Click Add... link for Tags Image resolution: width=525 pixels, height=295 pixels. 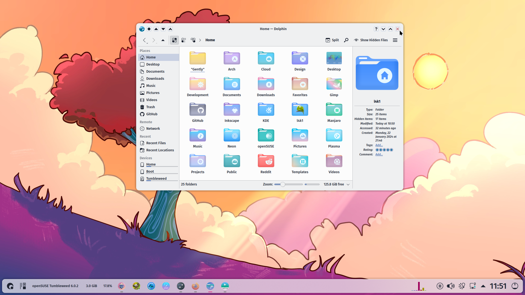click(x=379, y=145)
